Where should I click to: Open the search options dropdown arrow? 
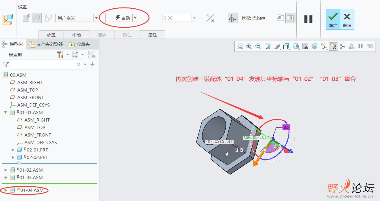pos(85,65)
